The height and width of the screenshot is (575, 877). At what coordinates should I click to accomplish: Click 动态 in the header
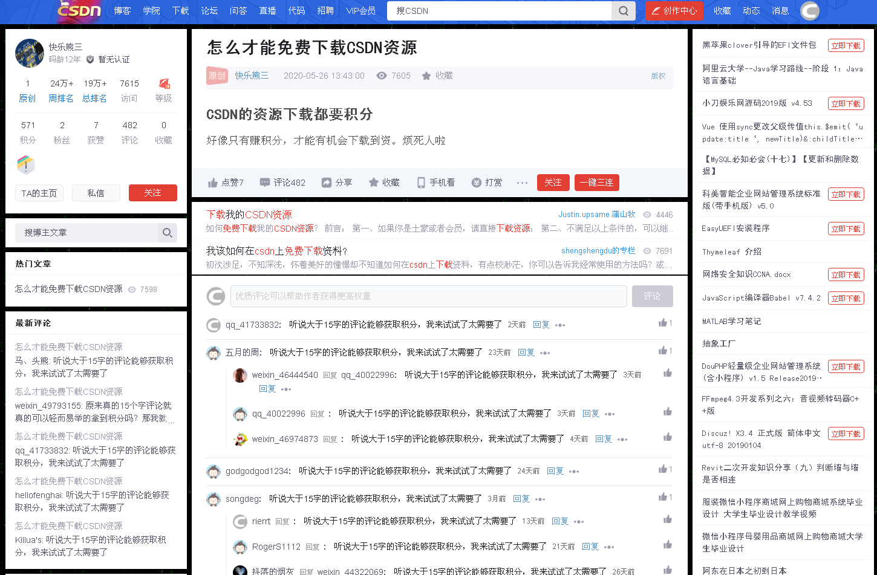[751, 10]
